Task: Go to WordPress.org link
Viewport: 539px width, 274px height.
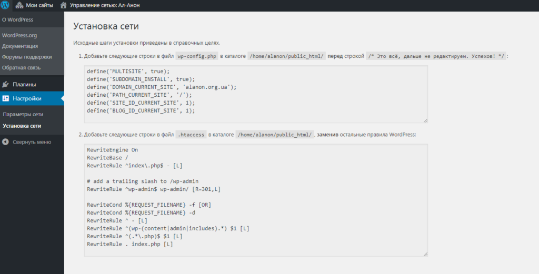Action: (19, 35)
